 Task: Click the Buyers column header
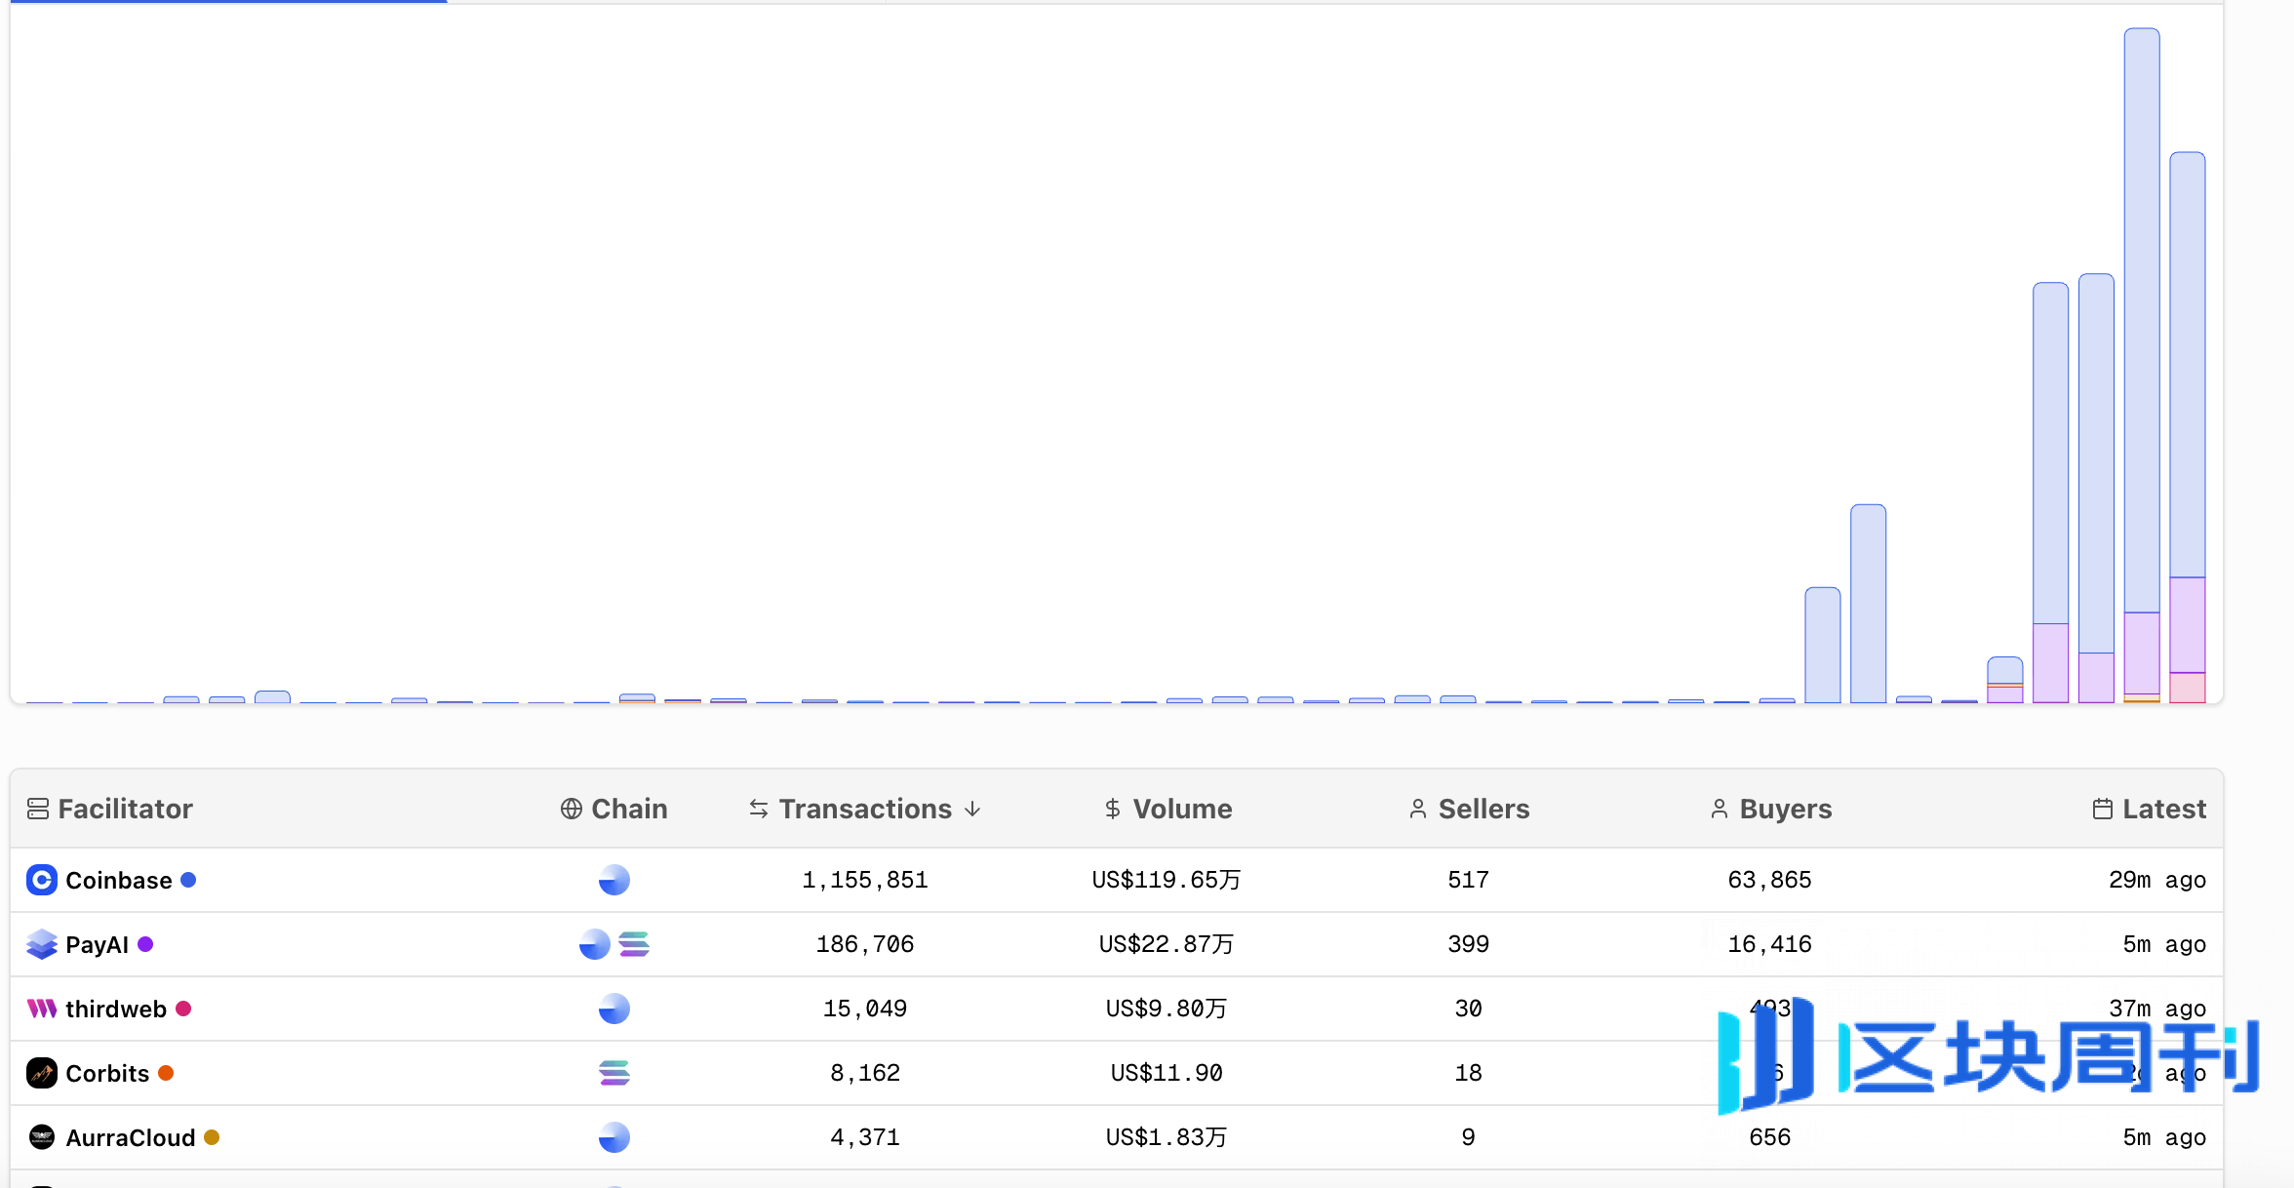1785,809
